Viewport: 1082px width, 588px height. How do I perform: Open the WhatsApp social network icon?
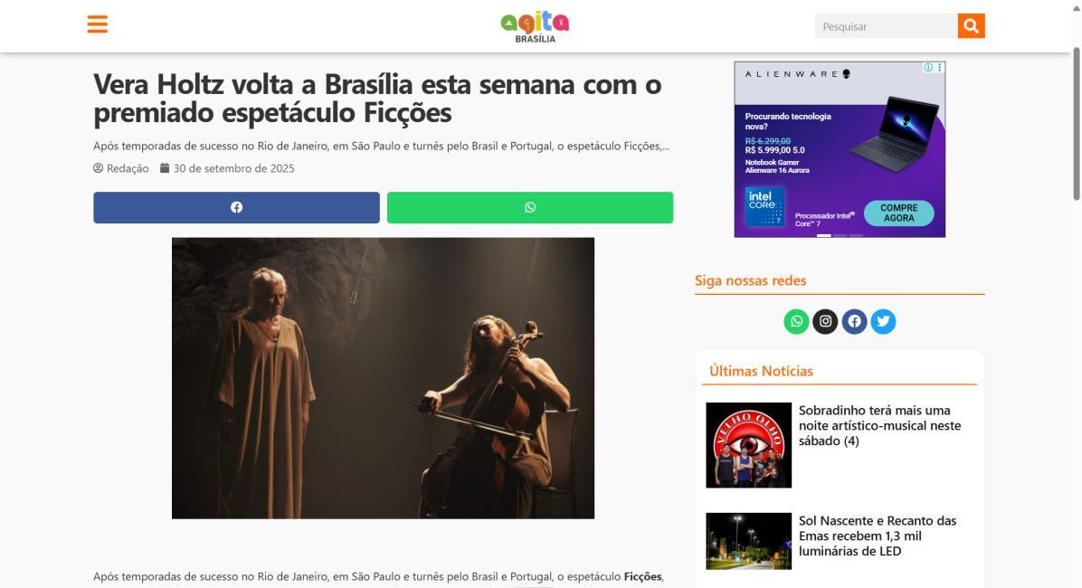(x=796, y=321)
